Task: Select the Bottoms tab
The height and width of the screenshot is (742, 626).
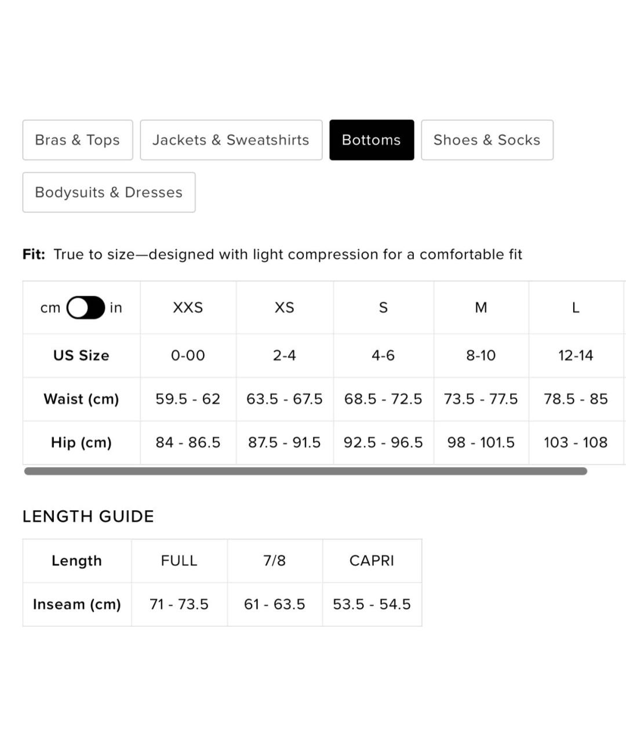Action: coord(372,140)
